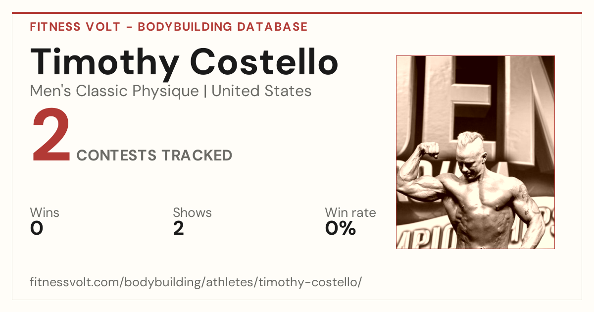Click the Wins value 0
The width and height of the screenshot is (594, 312).
pos(37,228)
